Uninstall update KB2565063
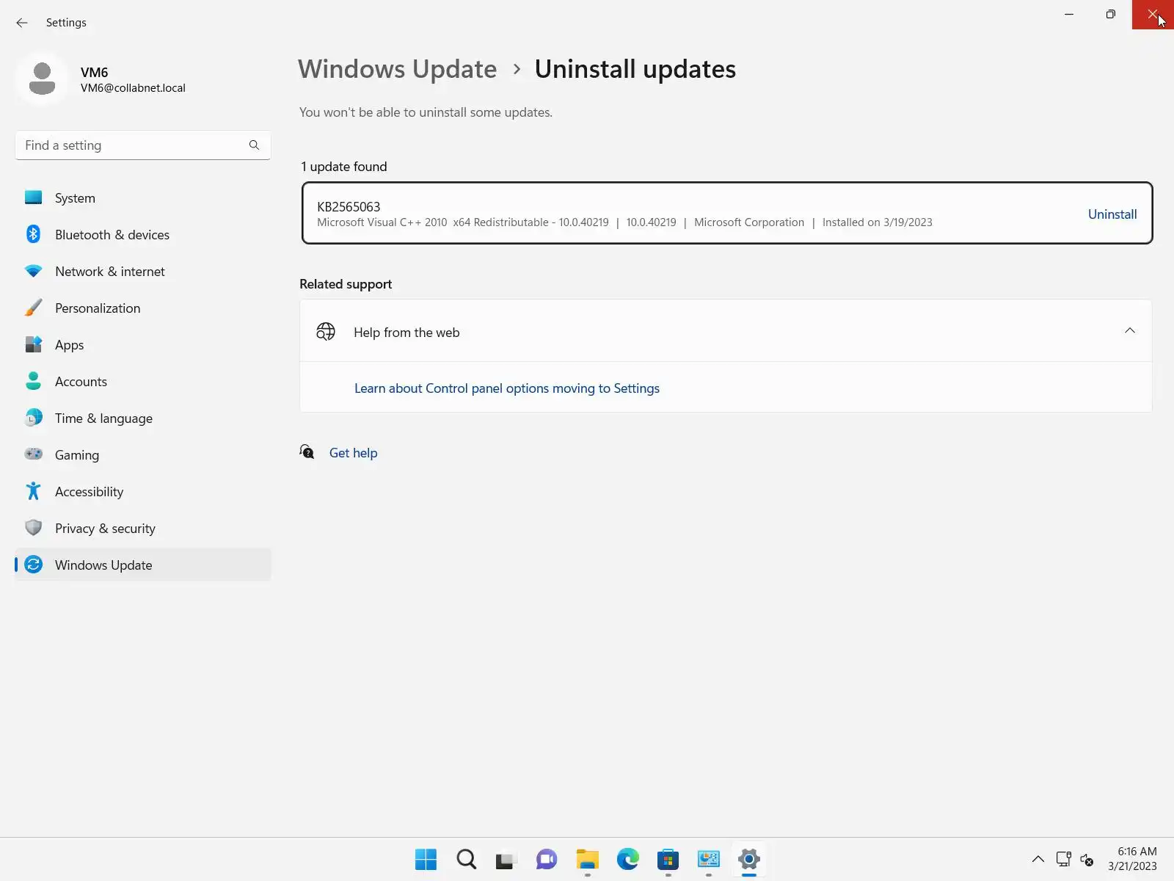Image resolution: width=1174 pixels, height=881 pixels. coord(1112,214)
